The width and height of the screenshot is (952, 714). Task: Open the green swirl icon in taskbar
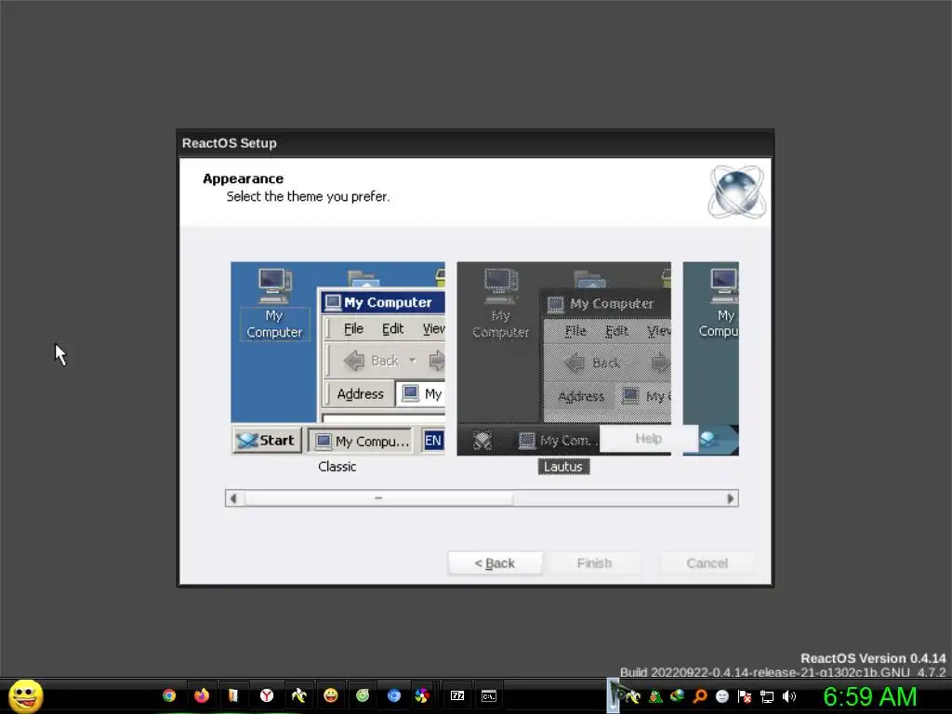pos(363,695)
